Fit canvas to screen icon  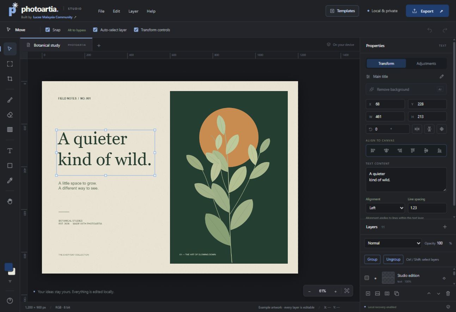(x=347, y=291)
